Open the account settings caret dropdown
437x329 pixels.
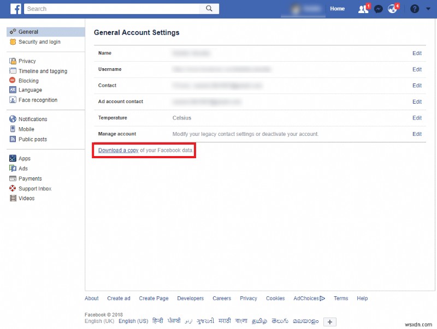(428, 9)
